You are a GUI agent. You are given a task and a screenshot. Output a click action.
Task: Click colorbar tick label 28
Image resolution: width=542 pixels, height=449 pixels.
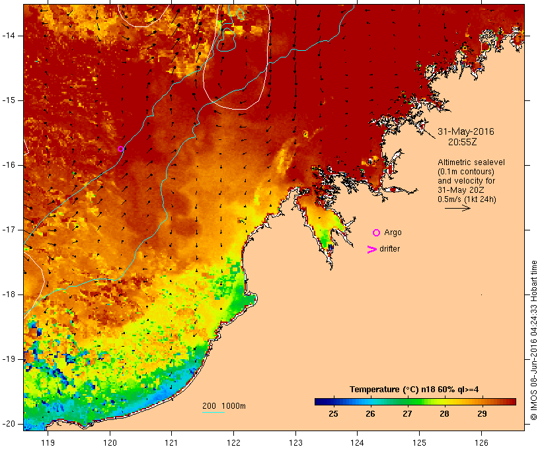[x=445, y=413]
